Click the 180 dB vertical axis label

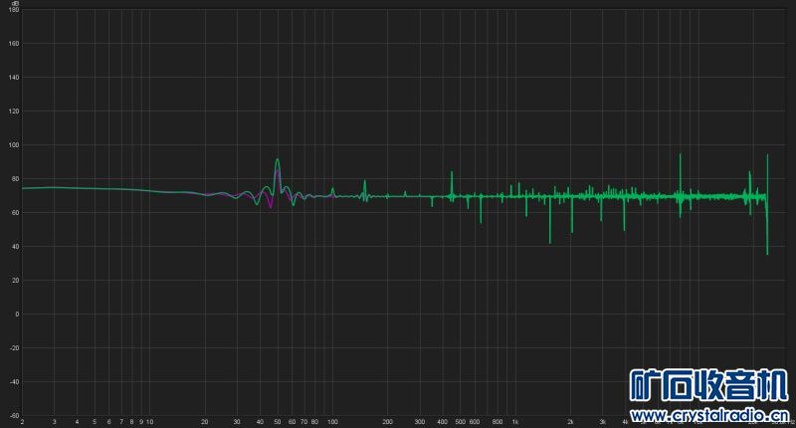point(14,10)
